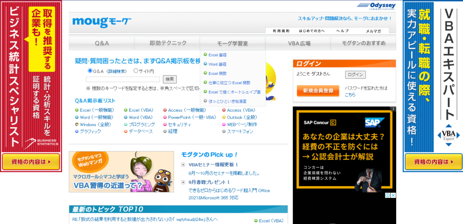Open the ヘルプ link

pyautogui.click(x=342, y=31)
